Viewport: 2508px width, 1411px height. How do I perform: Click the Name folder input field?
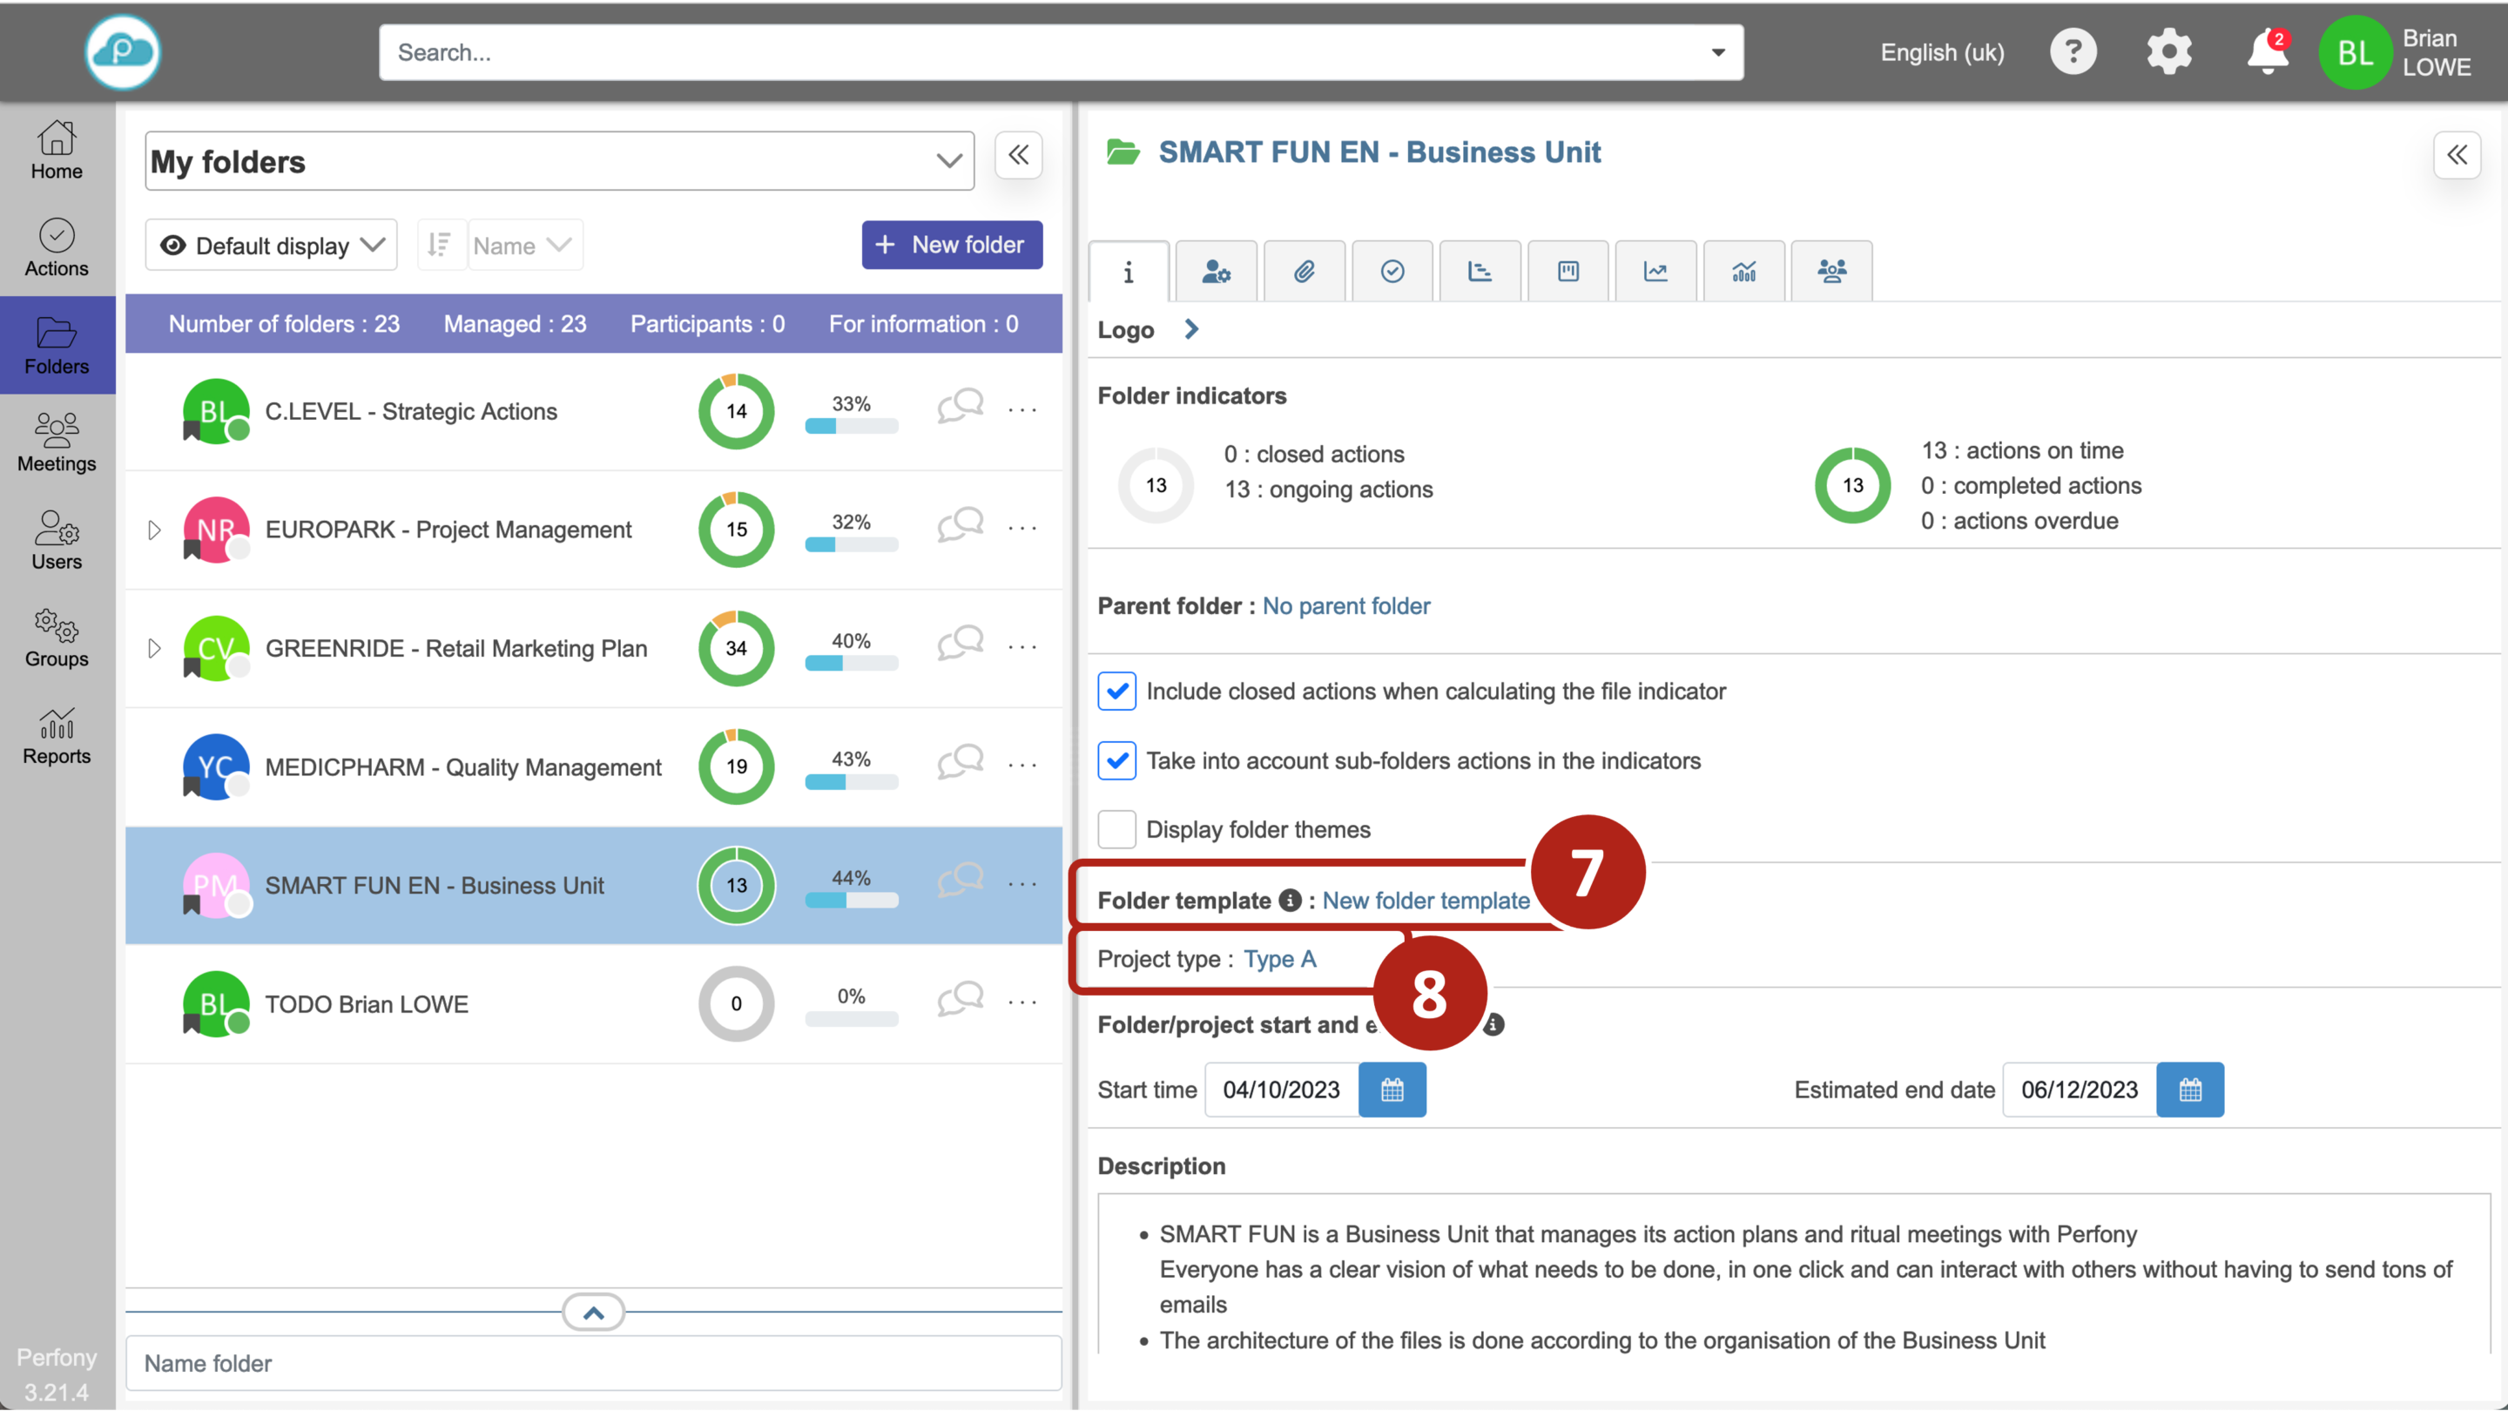(593, 1363)
